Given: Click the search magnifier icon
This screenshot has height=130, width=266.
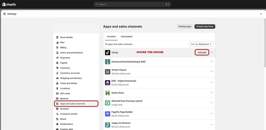Looking at the screenshot, I should (97, 4).
